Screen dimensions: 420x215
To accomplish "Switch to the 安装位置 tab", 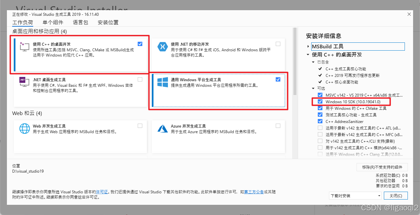I will coord(108,23).
